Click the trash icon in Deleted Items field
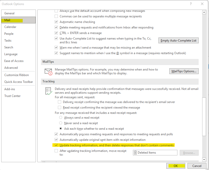The height and width of the screenshot is (170, 209). coord(135,153)
